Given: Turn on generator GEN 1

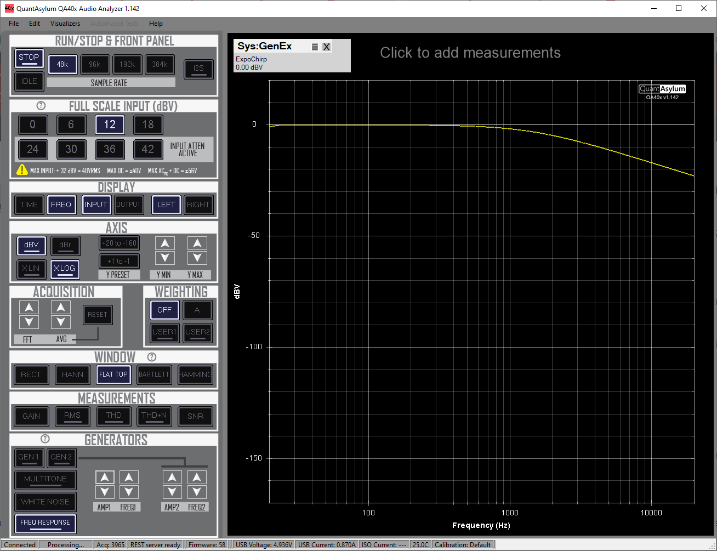Looking at the screenshot, I should tap(29, 457).
